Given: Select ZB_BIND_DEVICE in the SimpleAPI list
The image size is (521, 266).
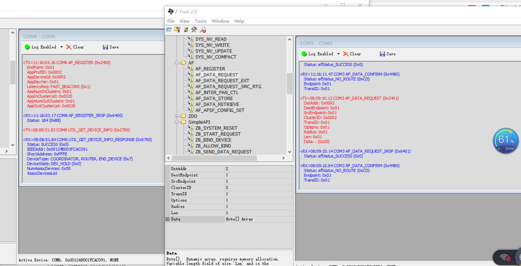Looking at the screenshot, I should pyautogui.click(x=213, y=140).
